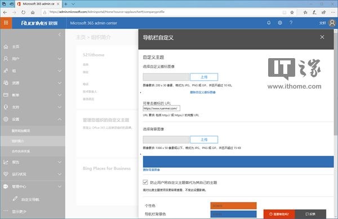Click the 显示更少 ellipsis icon
Viewport: 338px width, 219px height.
[x=6, y=211]
